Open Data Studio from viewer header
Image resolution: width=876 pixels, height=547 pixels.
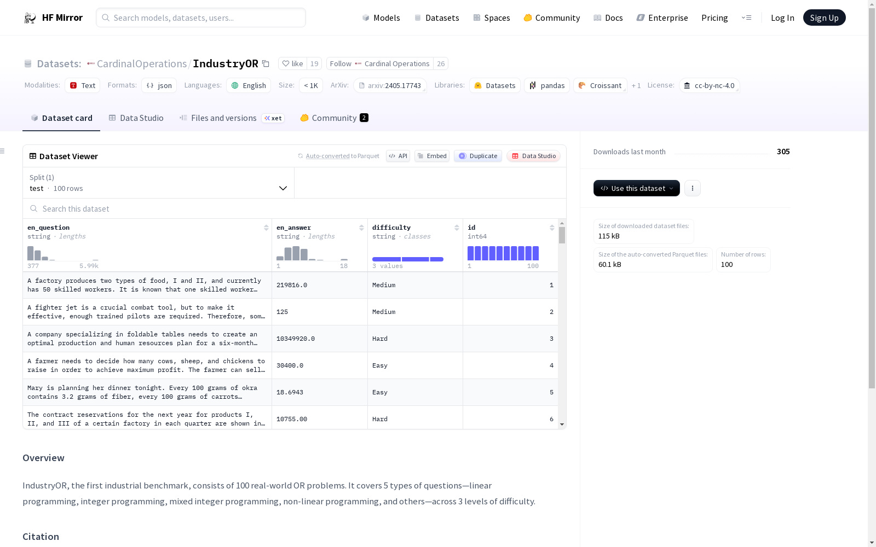[533, 156]
